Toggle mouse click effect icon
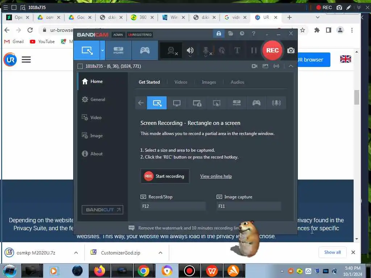371x278 pixels. 222,50
